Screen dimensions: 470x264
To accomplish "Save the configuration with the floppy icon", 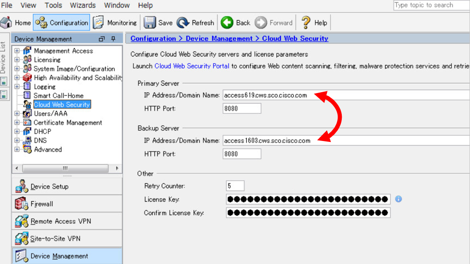I will point(158,23).
